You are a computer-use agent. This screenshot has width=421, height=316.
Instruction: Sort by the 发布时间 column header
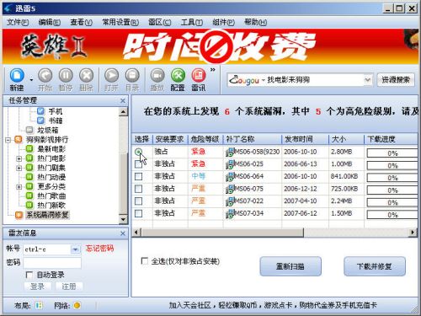click(305, 139)
